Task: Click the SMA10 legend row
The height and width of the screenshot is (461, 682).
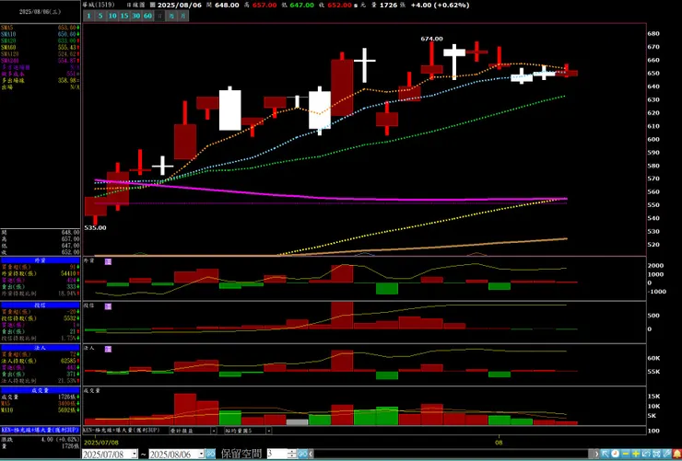Action: [41, 34]
